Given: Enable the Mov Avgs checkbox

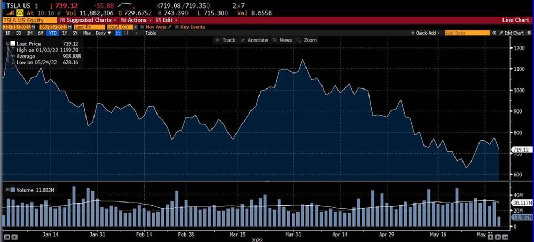Looking at the screenshot, I should point(143,27).
